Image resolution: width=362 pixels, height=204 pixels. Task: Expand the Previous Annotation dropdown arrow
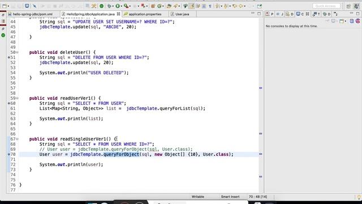point(230,6)
